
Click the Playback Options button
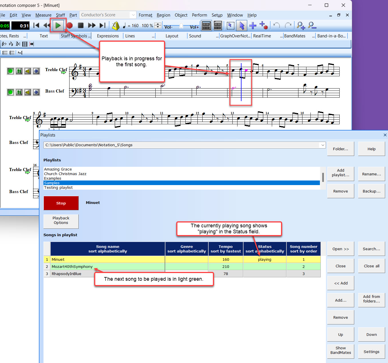pos(61,220)
